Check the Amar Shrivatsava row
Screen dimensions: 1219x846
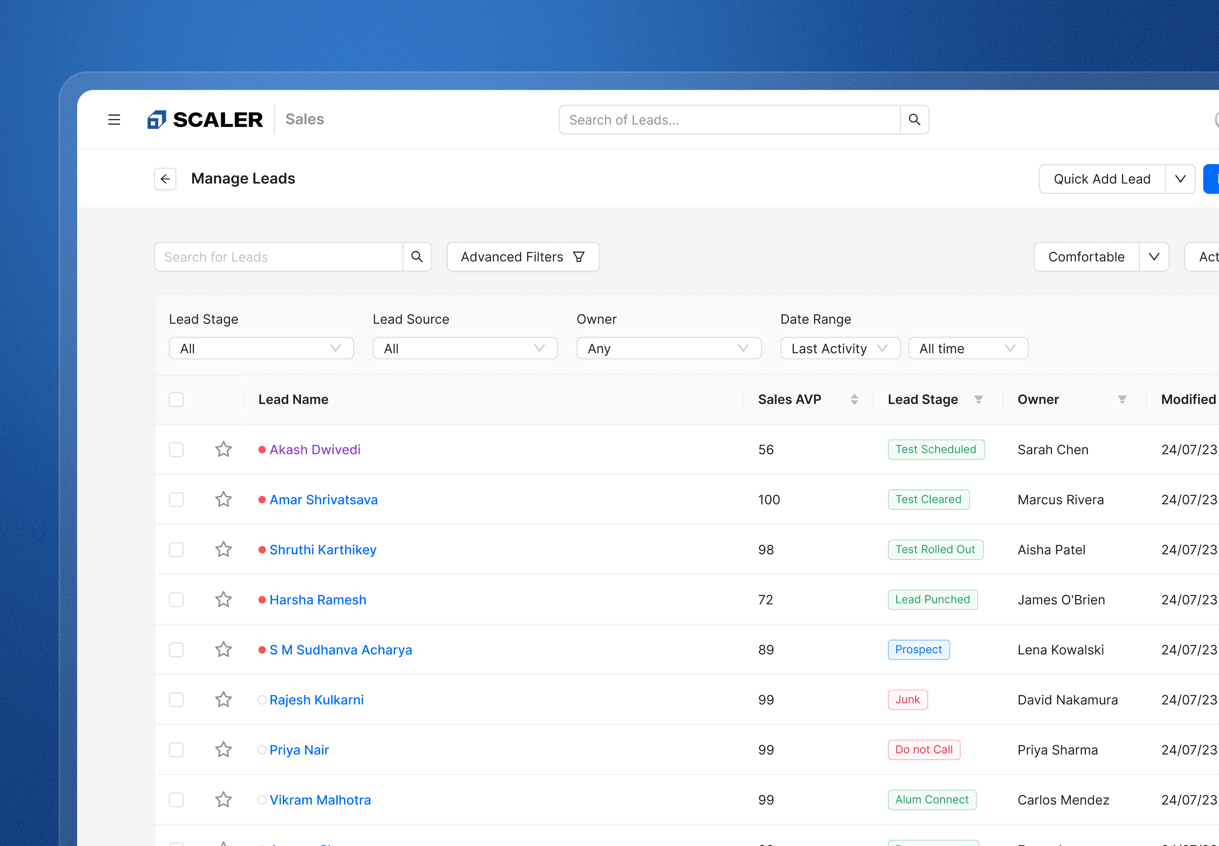(176, 499)
